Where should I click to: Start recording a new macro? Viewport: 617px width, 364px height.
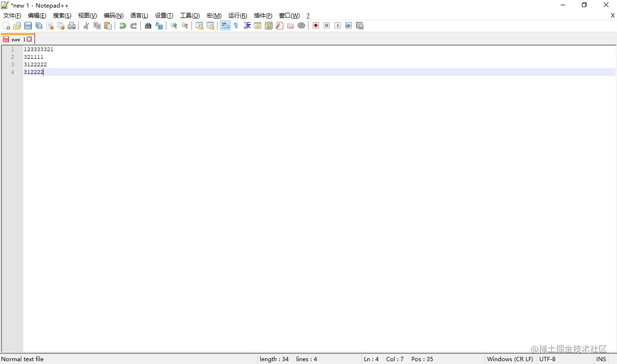315,25
